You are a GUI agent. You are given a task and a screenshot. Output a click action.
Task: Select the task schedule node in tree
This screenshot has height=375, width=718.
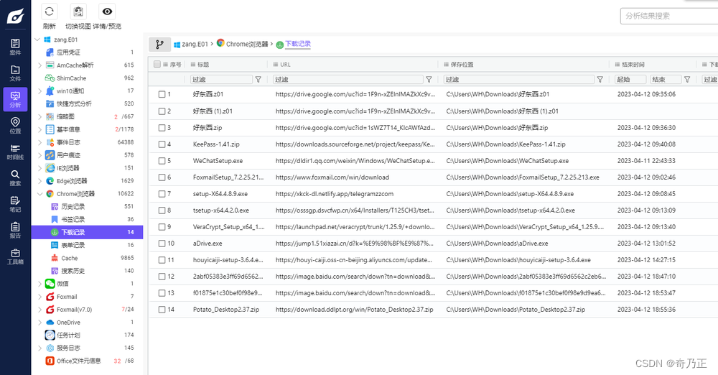(x=68, y=335)
